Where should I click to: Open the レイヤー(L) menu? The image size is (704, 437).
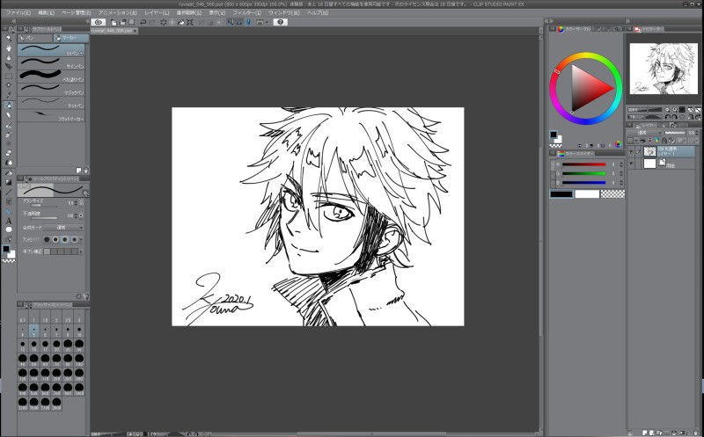[157, 12]
